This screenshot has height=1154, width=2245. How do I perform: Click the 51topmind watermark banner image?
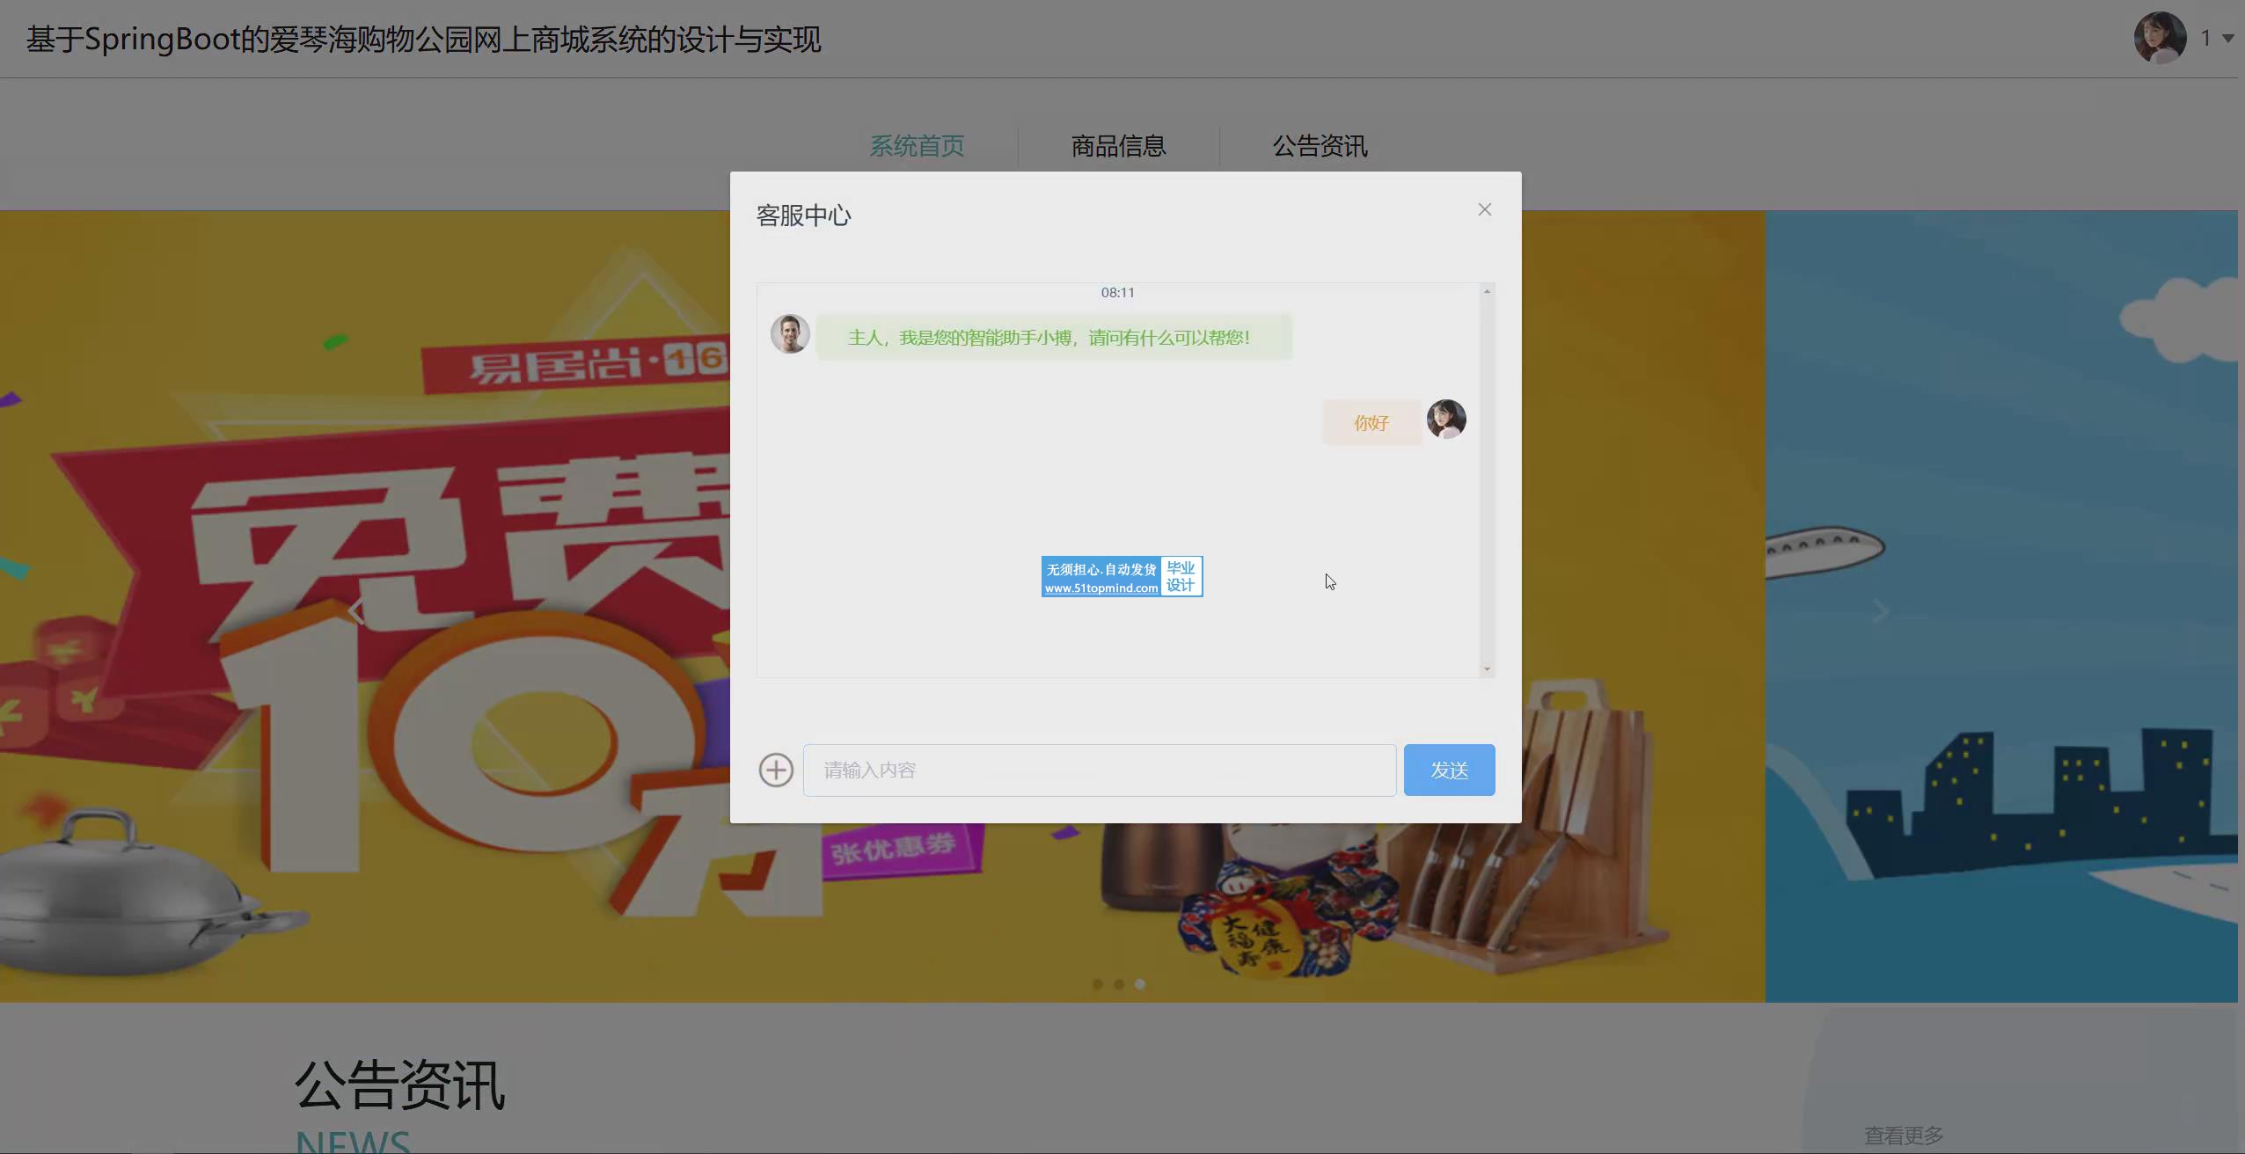coord(1122,577)
